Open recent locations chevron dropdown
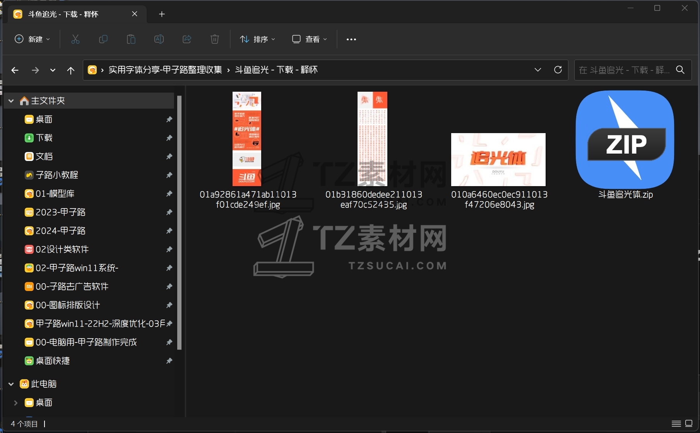 (53, 70)
